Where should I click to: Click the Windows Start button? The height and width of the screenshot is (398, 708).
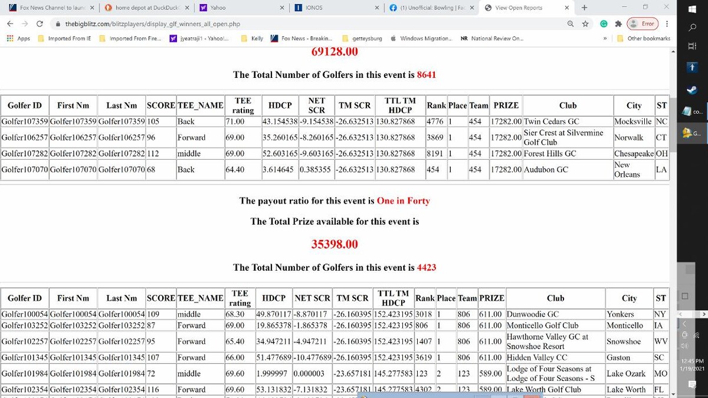tap(692, 8)
